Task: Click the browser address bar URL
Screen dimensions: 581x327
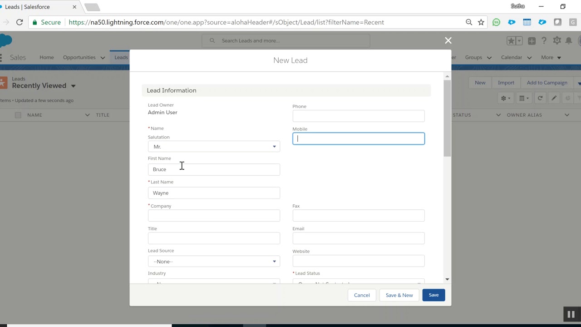Action: 226,22
